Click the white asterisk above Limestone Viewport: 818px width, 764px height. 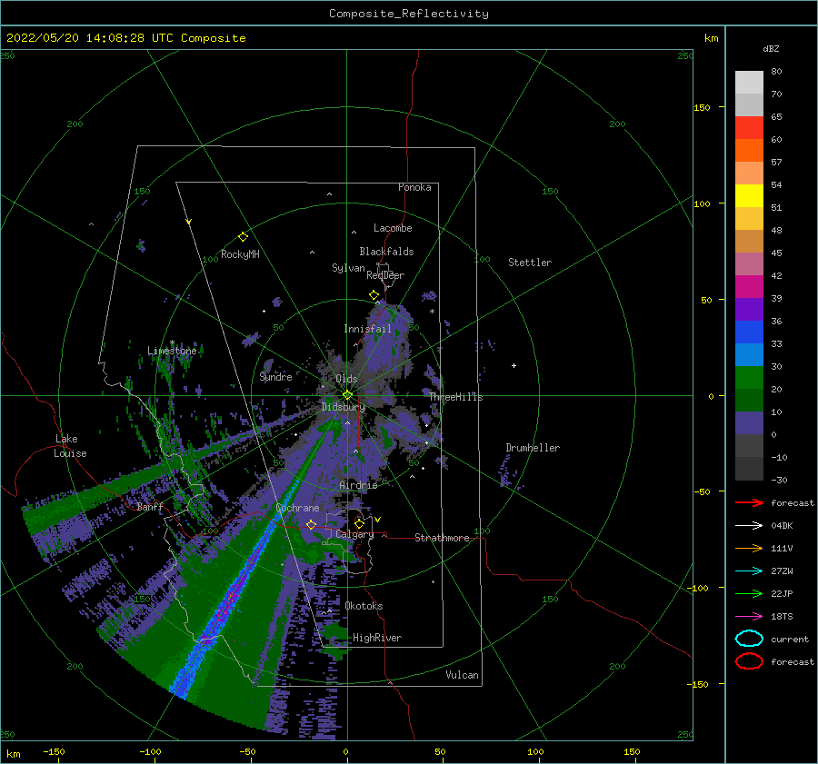click(172, 342)
